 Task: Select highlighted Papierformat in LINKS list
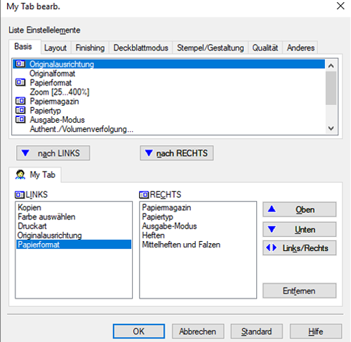74,245
